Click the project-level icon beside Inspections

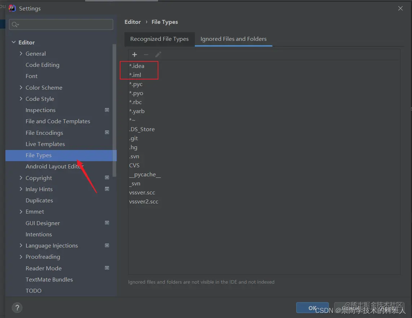point(107,110)
